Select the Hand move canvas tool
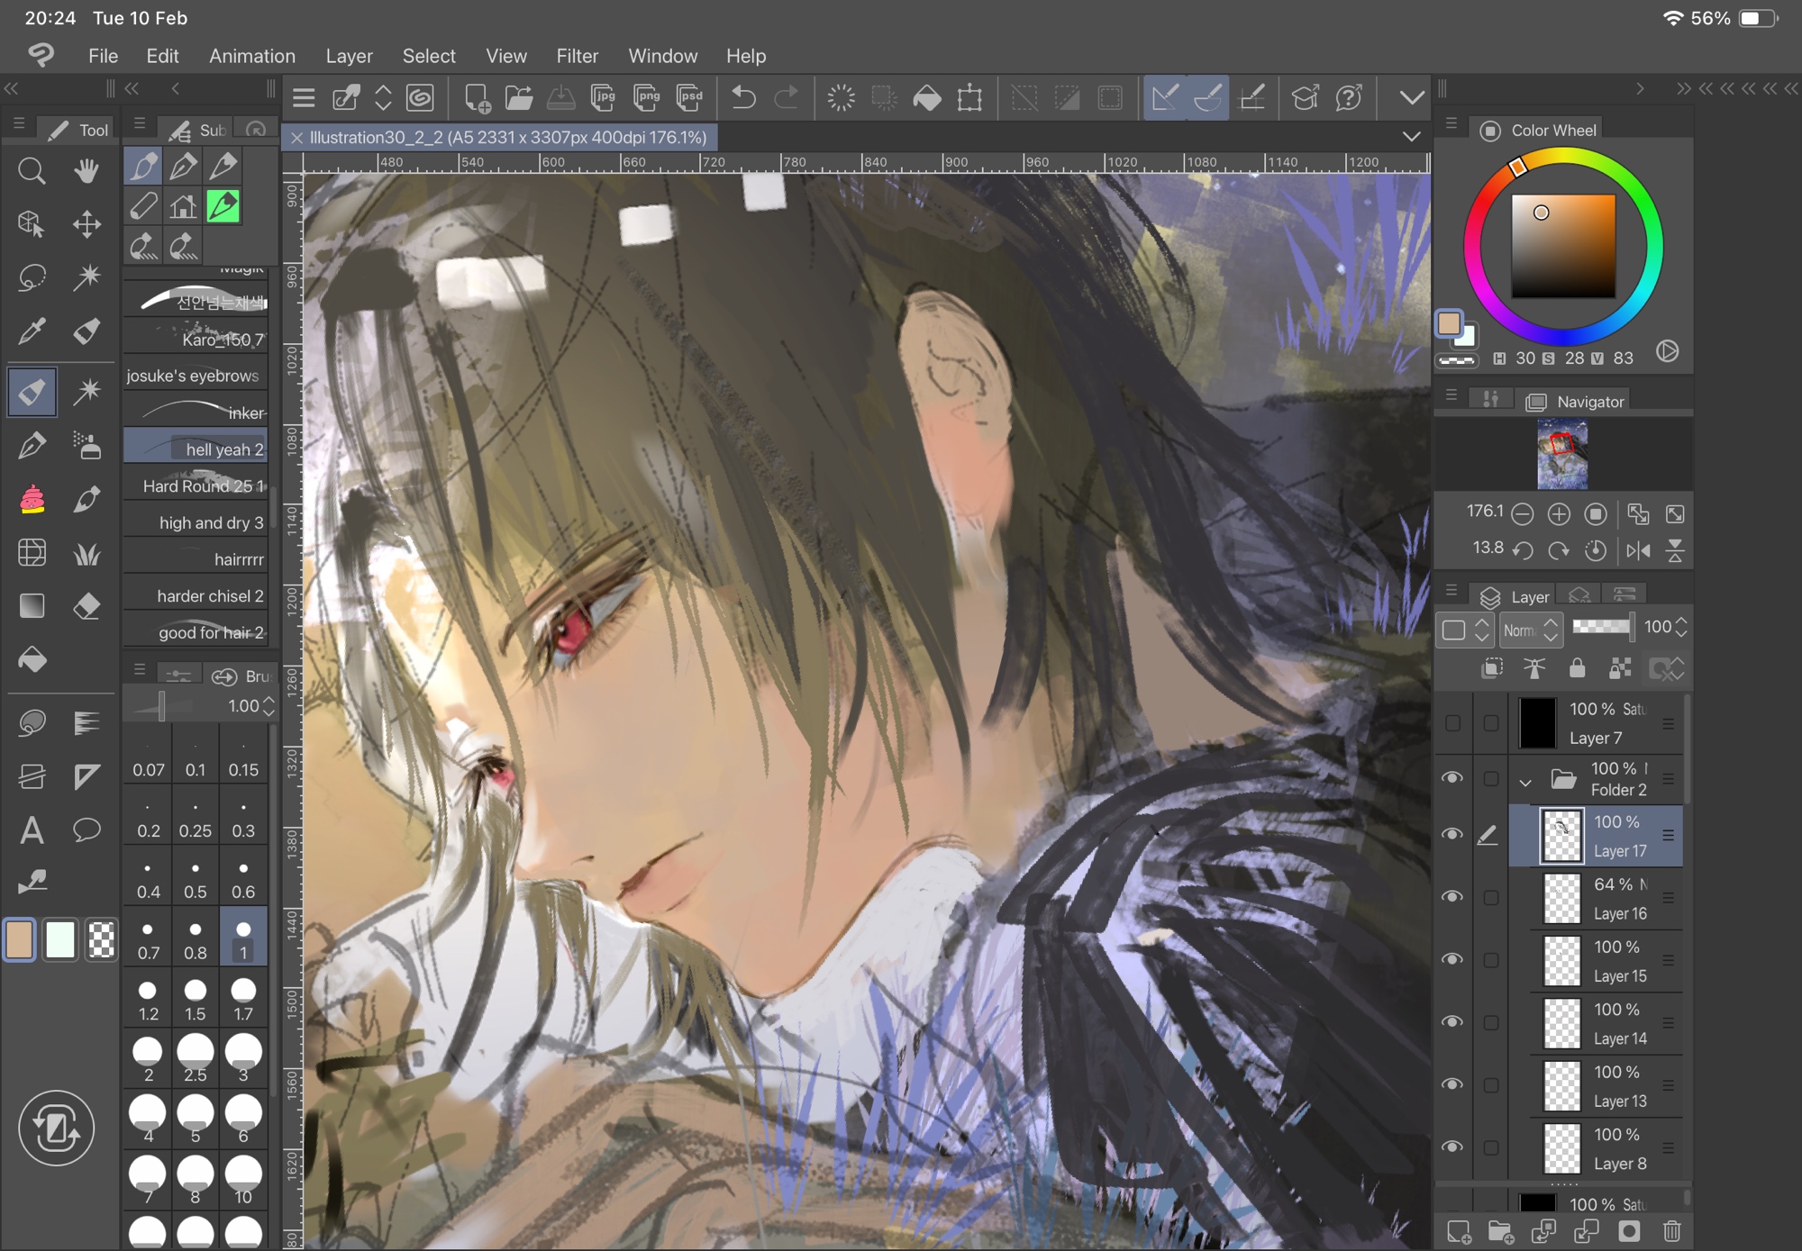The height and width of the screenshot is (1251, 1802). tap(86, 170)
